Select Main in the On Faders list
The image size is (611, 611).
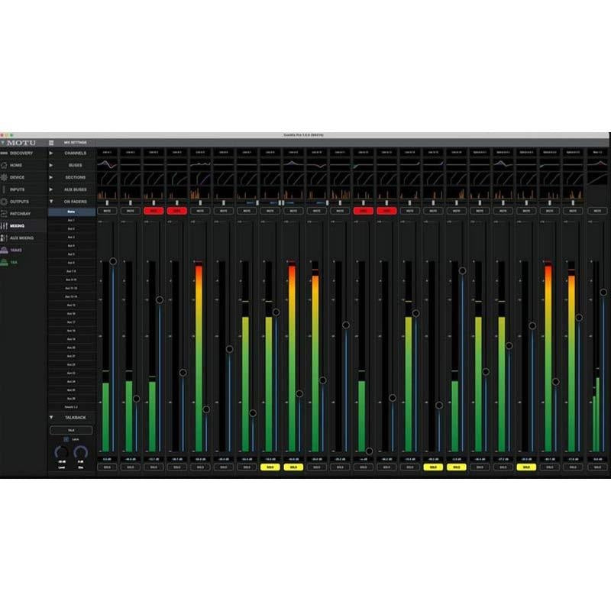click(71, 212)
